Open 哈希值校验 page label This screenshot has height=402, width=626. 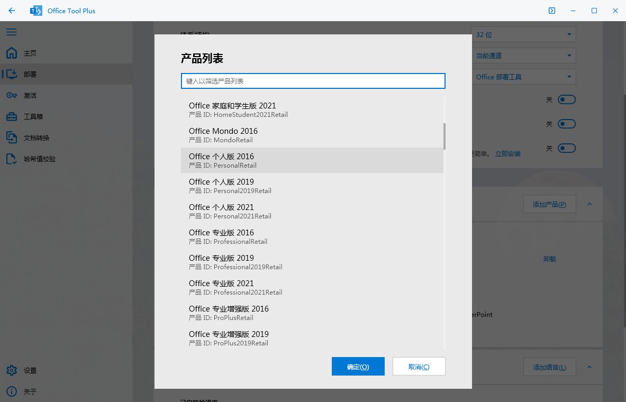coord(40,159)
